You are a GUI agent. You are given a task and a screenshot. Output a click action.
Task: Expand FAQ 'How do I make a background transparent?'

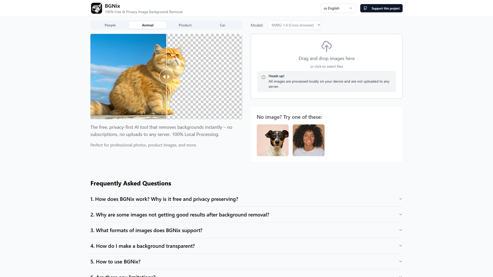point(246,246)
